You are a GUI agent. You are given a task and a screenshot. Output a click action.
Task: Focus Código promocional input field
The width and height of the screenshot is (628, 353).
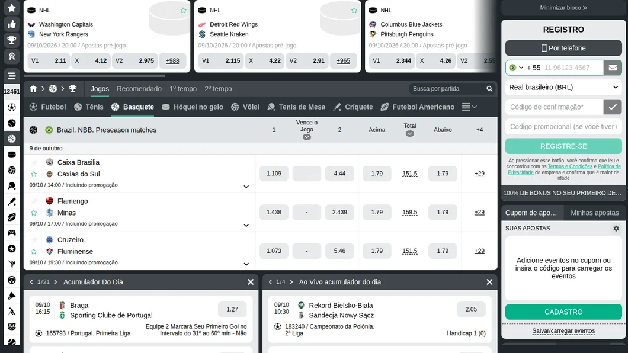[563, 127]
